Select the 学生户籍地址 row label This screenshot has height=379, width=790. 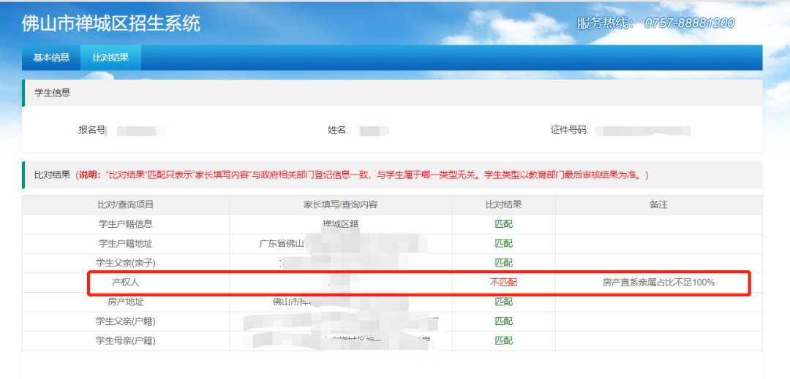pos(126,243)
